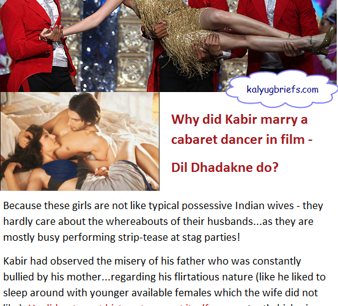Viewport: 338px width, 306px height.
Task: Select the headline line "cabaret dancer in film -"
Action: pos(242,140)
